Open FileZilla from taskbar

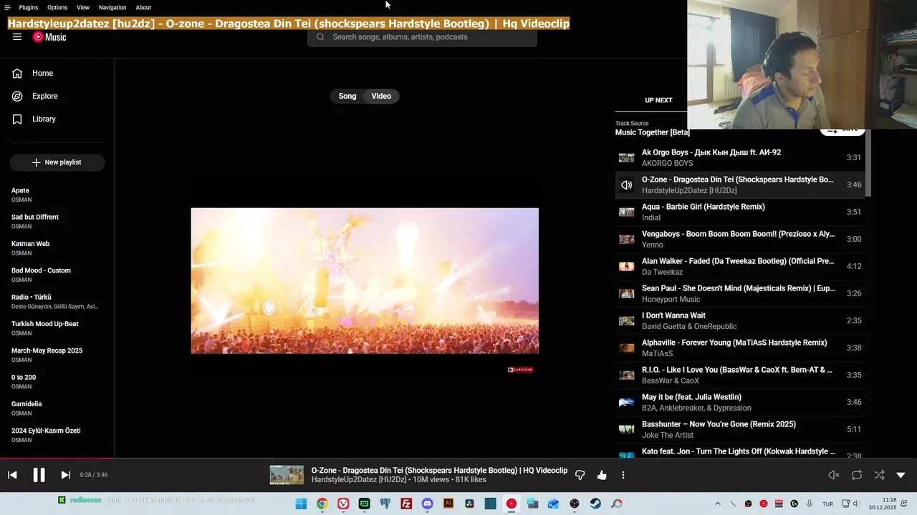click(406, 504)
